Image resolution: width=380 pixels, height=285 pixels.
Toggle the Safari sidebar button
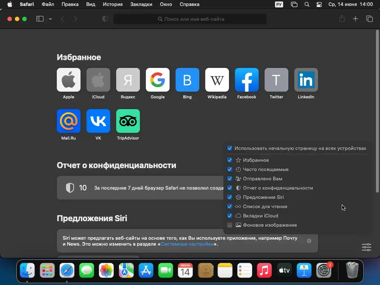point(40,19)
